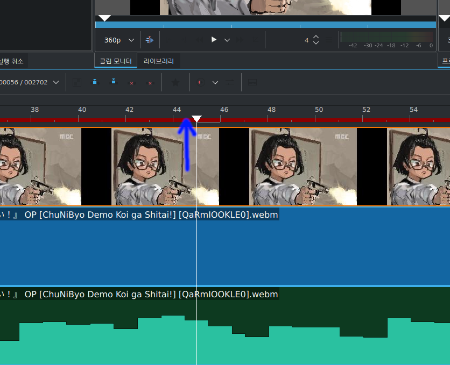Click timeline ruler at mark 40

pos(82,110)
